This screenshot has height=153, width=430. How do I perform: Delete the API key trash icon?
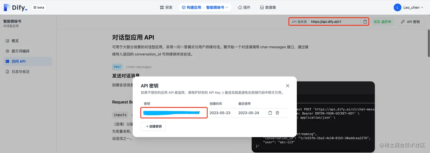click(277, 113)
